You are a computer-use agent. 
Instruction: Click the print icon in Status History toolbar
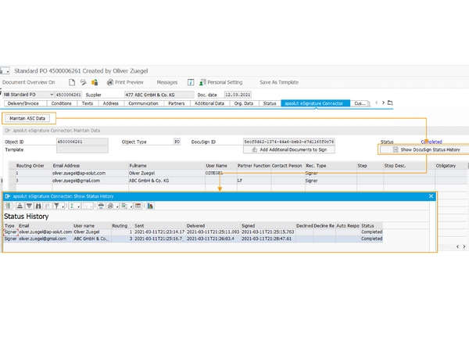(x=101, y=206)
